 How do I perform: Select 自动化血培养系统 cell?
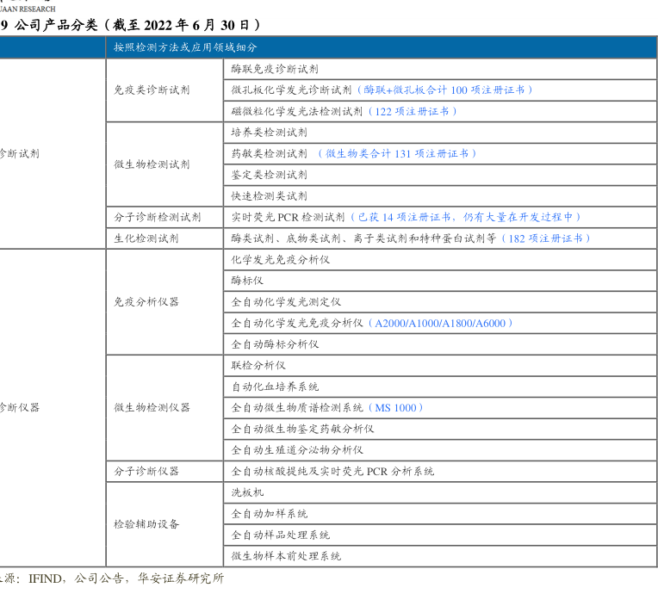(440, 387)
